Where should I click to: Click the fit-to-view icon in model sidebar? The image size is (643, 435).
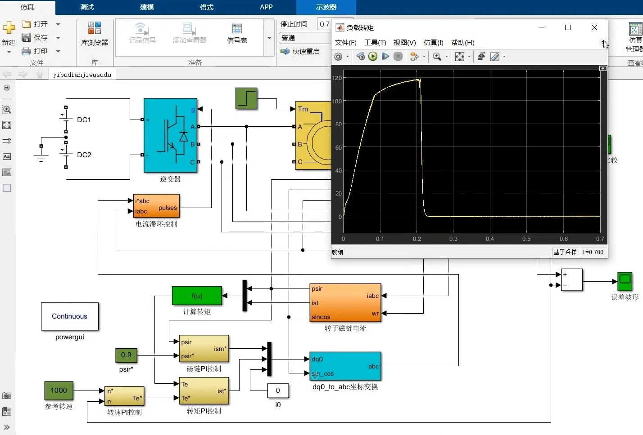click(7, 125)
